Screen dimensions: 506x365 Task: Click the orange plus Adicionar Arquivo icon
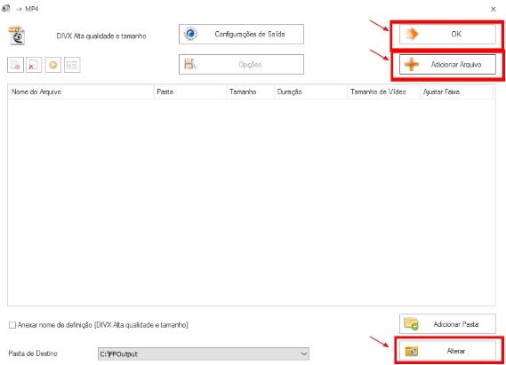click(412, 65)
